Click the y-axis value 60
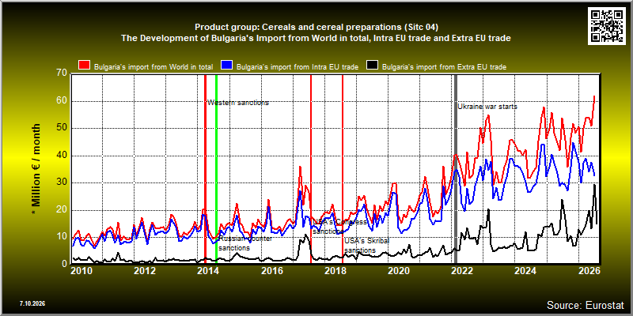 coord(62,101)
